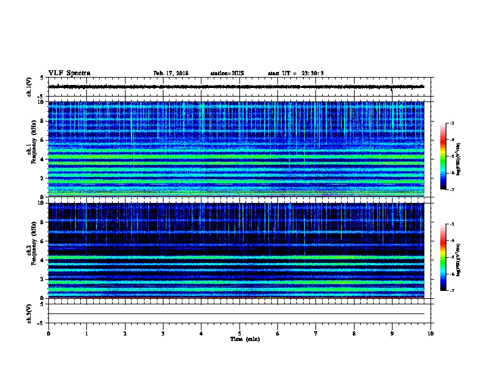Image resolution: width=485 pixels, height=374 pixels.
Task: Click the "8" kHz tick on ch.2 axis
Action: [x=42, y=222]
